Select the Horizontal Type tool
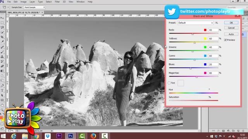 2,90
